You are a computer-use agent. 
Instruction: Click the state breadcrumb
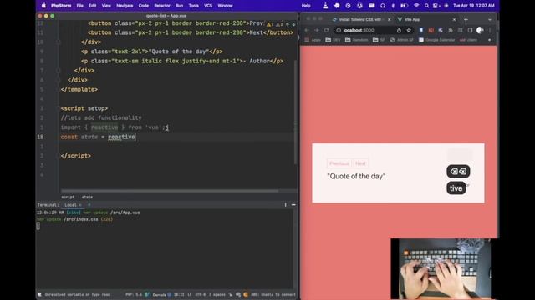(x=87, y=197)
